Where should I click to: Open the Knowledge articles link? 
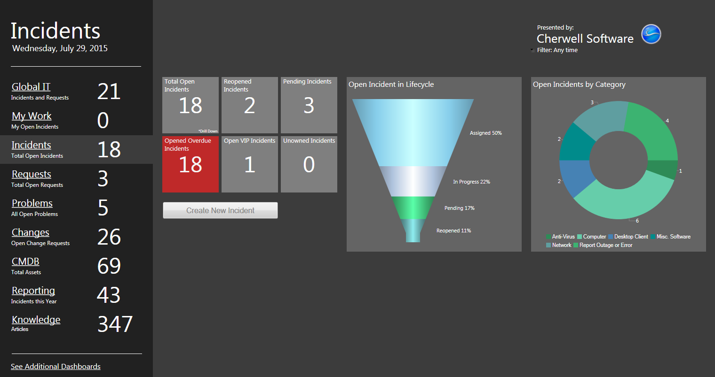(x=36, y=320)
